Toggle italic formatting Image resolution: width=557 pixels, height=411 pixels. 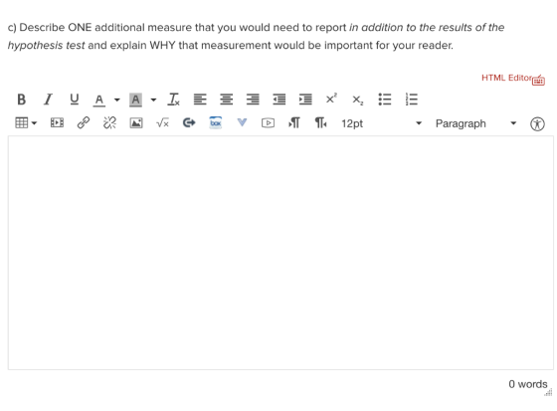click(48, 100)
